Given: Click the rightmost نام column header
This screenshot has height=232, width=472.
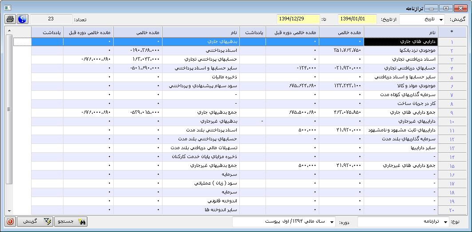Looking at the screenshot, I should coord(401,32).
